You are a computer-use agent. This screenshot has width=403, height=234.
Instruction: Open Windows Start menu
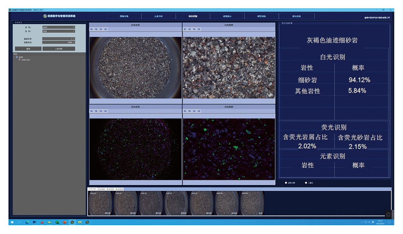tap(12, 222)
